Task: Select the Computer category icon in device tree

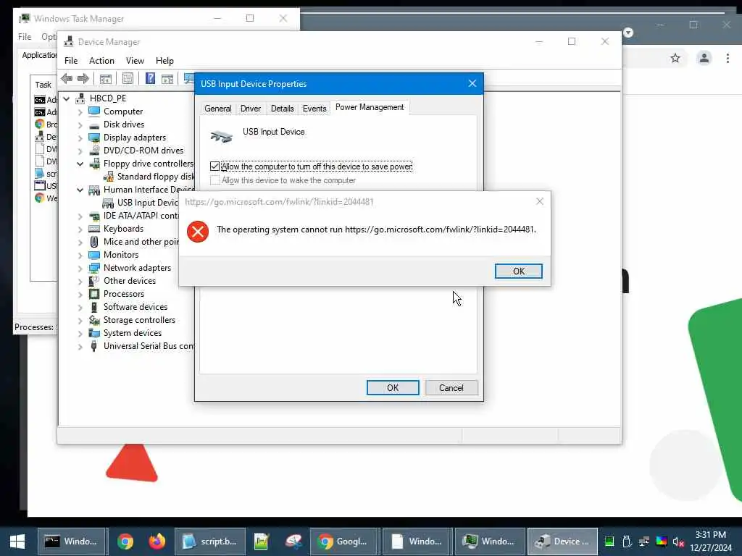Action: click(x=94, y=111)
